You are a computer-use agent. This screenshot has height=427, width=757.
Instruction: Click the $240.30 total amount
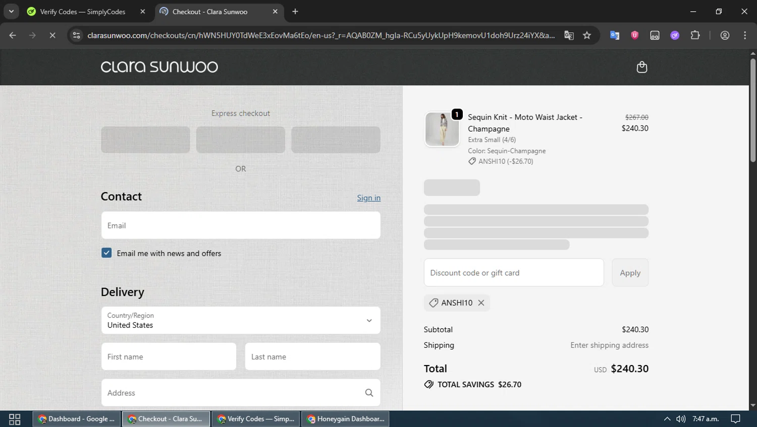[x=629, y=369]
